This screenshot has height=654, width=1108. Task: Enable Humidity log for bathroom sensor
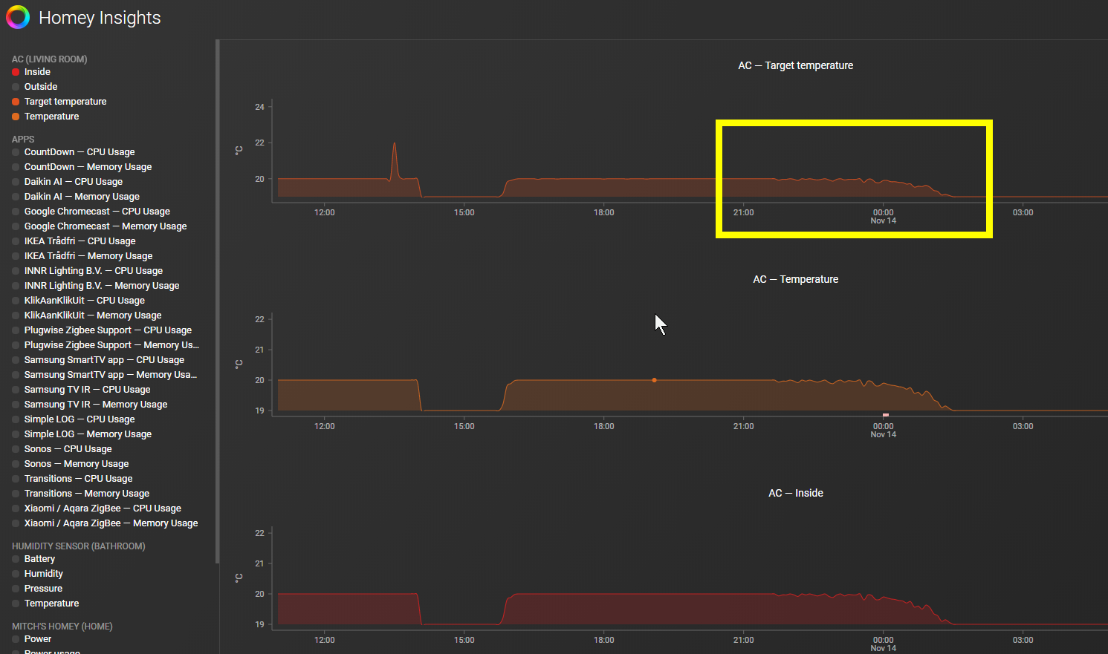(43, 574)
